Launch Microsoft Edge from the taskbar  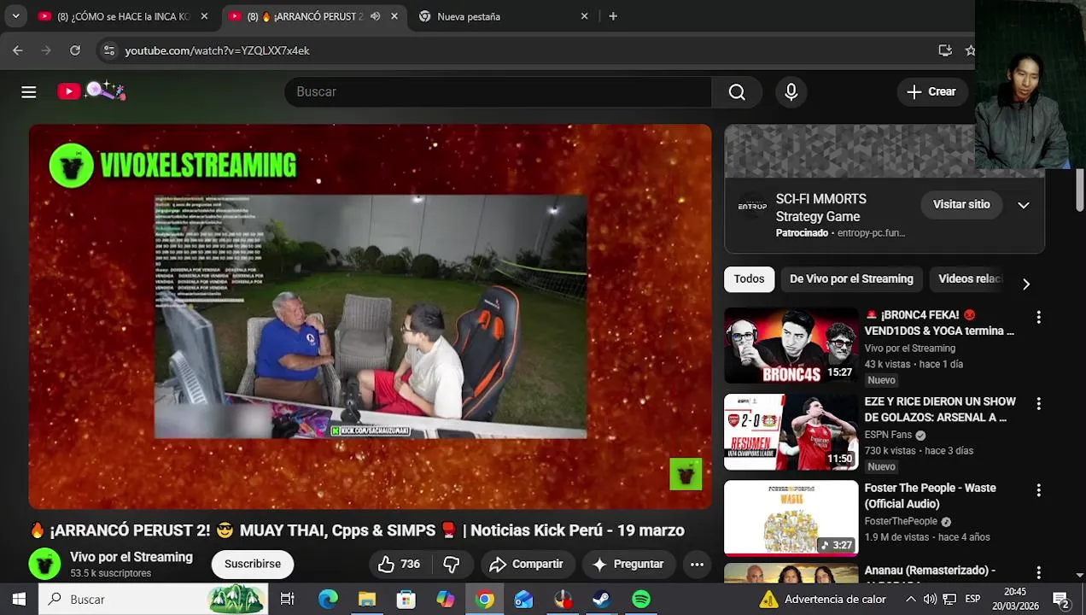[328, 599]
